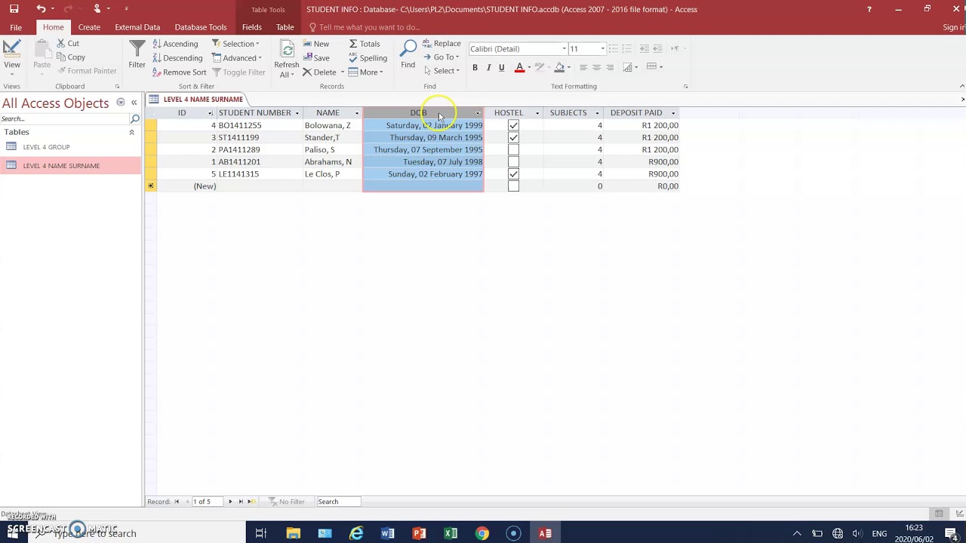Open Excel from the Windows taskbar
This screenshot has height=543, width=966.
pos(451,533)
